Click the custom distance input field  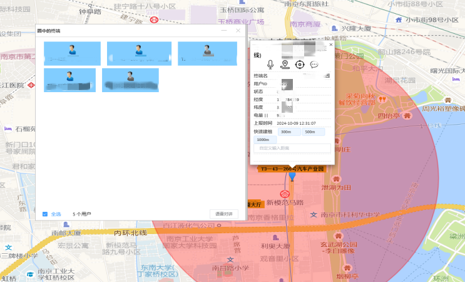pos(292,149)
